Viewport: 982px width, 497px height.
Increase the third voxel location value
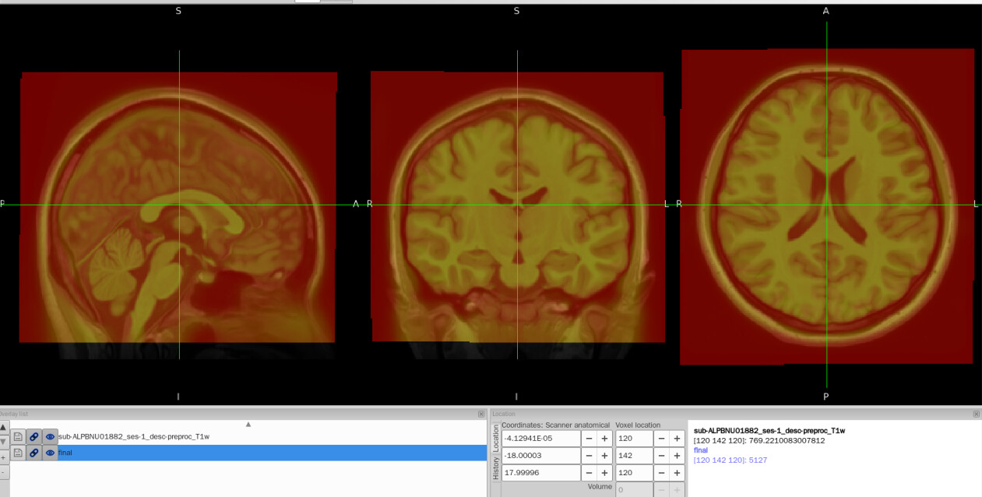pos(678,473)
